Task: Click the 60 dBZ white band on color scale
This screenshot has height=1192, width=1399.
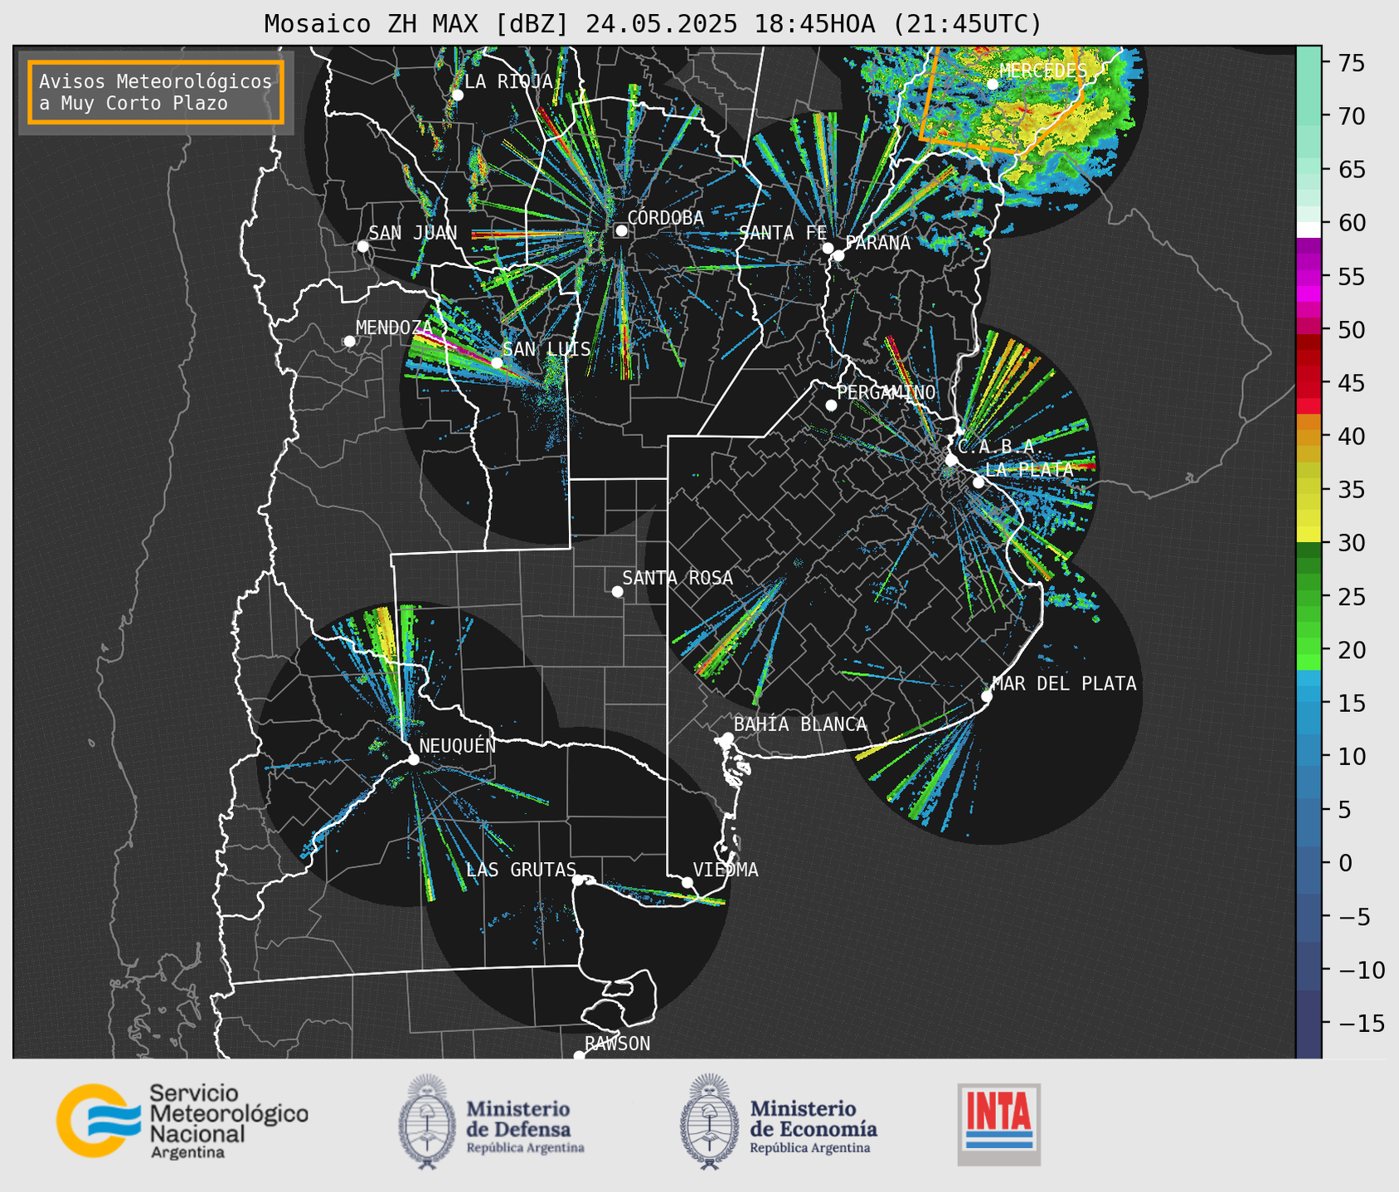Action: (x=1308, y=229)
